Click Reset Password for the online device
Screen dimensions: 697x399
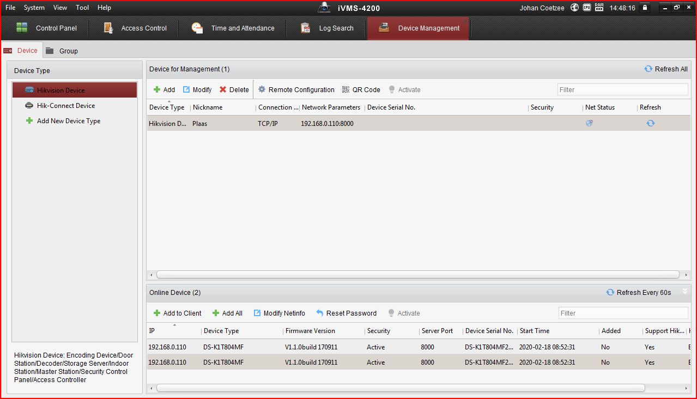[x=346, y=313]
